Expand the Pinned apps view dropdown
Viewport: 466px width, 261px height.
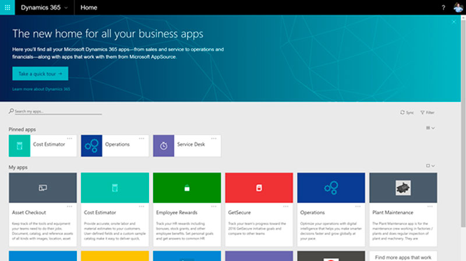pyautogui.click(x=430, y=128)
